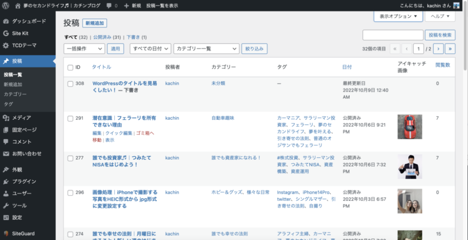The width and height of the screenshot is (468, 240).
Task: Open SiteGuard in the sidebar
Action: (23, 233)
